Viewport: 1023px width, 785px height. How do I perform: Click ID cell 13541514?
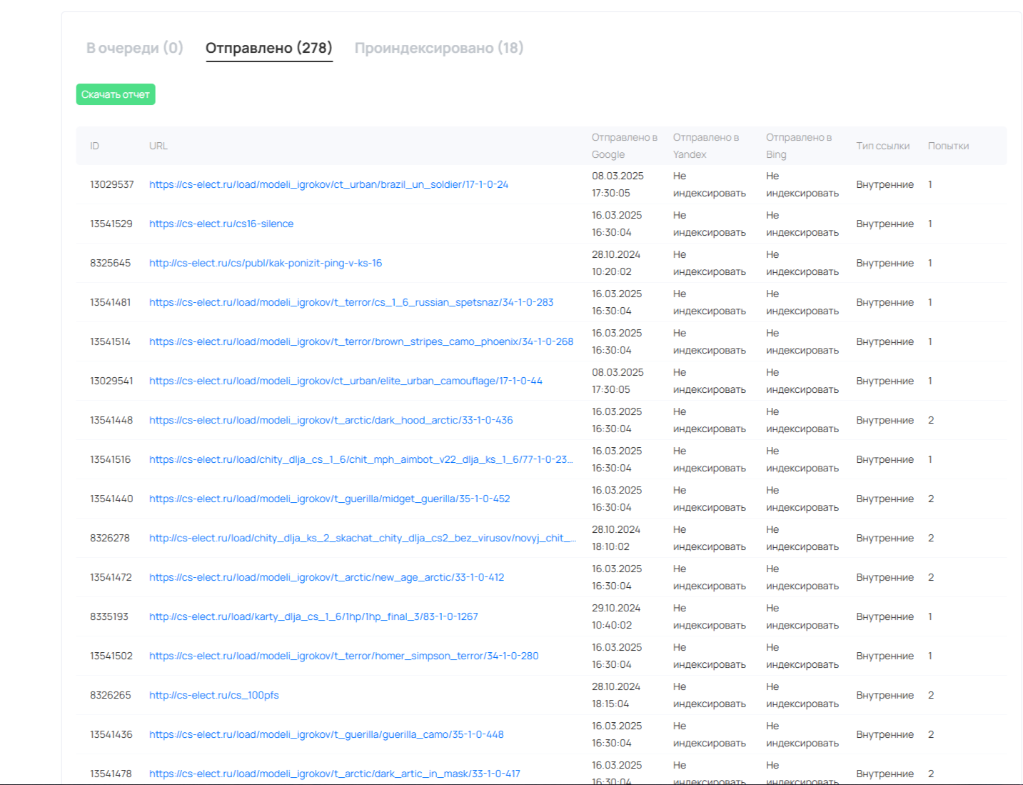[111, 341]
